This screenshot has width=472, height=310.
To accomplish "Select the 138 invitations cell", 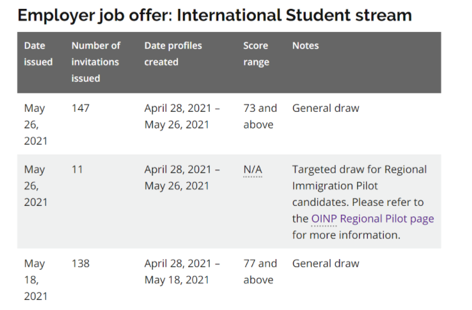I will pos(80,263).
